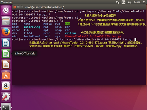Screen dimensions: 147x110
Task: Click the media directory name
Action: pyautogui.click(x=47, y=24)
